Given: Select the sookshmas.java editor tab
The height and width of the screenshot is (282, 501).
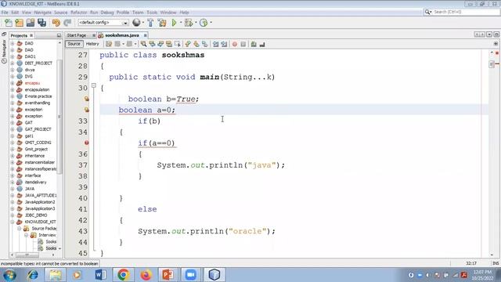Looking at the screenshot, I should pos(122,35).
